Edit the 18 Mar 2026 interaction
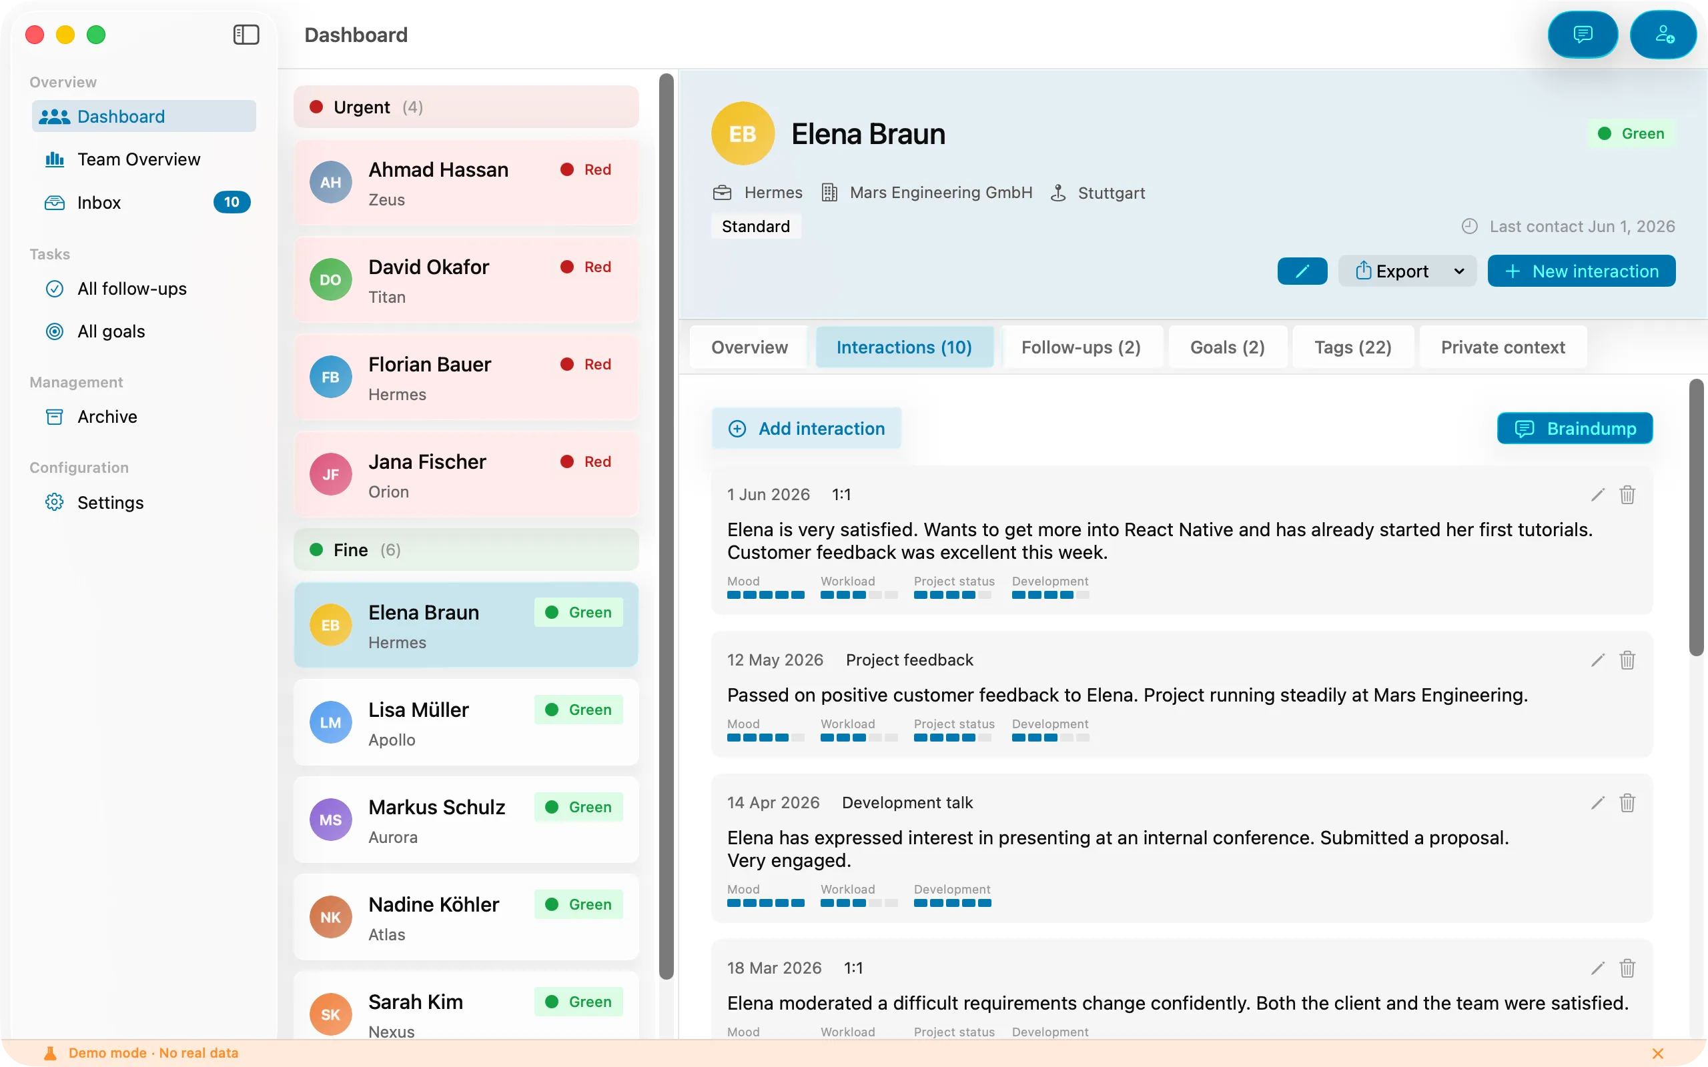Image resolution: width=1708 pixels, height=1067 pixels. [1598, 968]
